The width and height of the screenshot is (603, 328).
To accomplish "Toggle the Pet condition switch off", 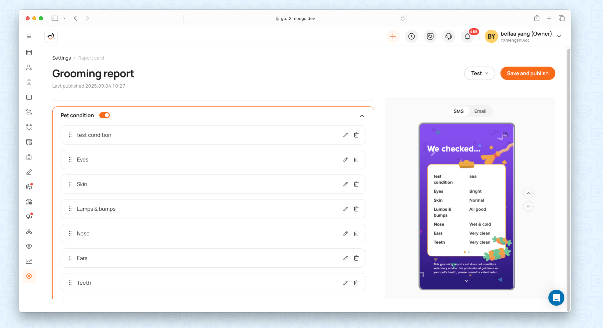I will point(105,115).
